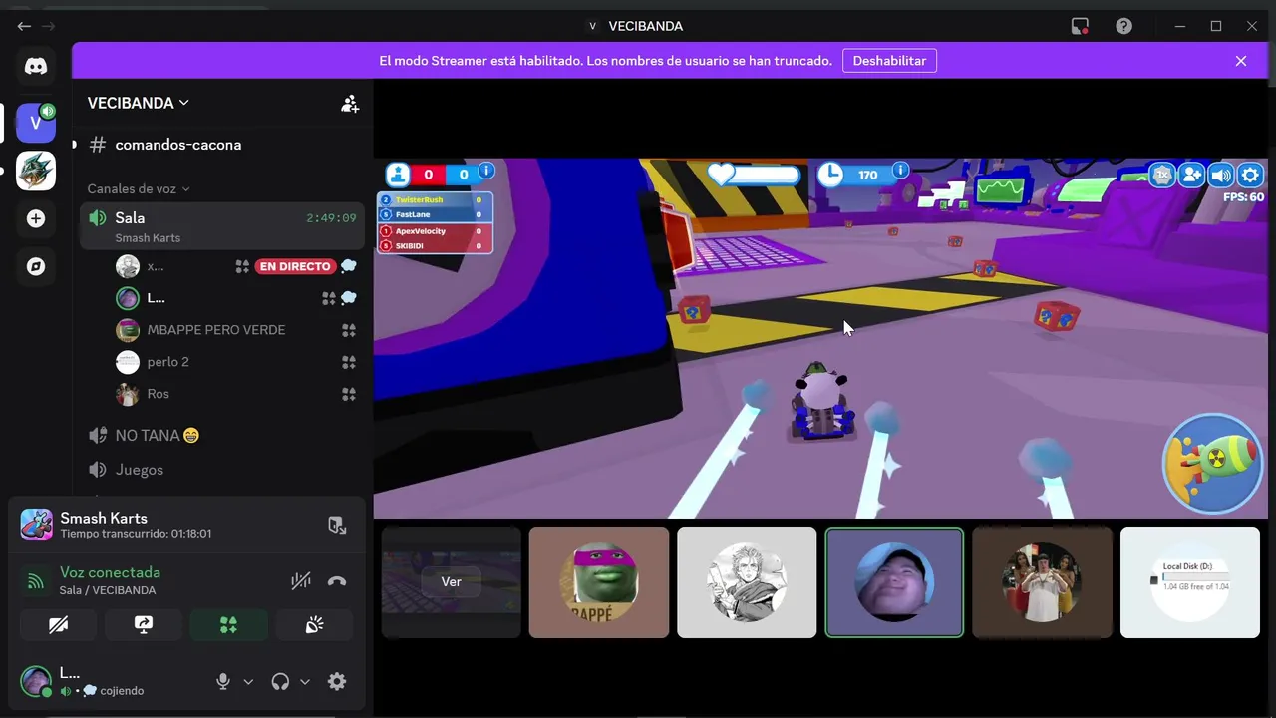The height and width of the screenshot is (718, 1276).
Task: Select the green Mbappé participant tile
Action: (x=599, y=582)
